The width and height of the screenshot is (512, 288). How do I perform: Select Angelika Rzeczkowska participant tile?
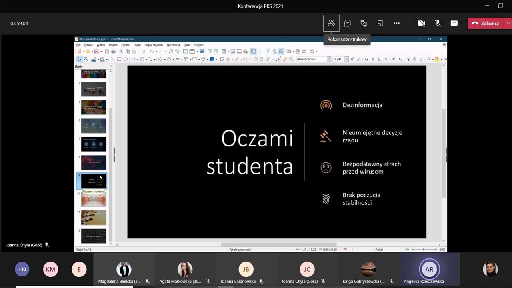tap(429, 270)
